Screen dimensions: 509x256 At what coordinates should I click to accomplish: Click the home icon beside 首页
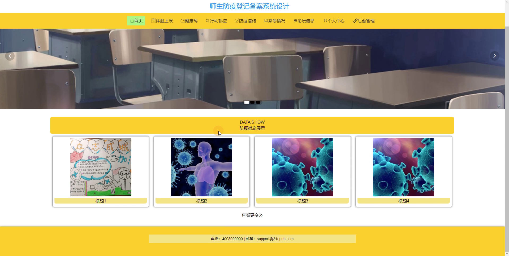[132, 21]
